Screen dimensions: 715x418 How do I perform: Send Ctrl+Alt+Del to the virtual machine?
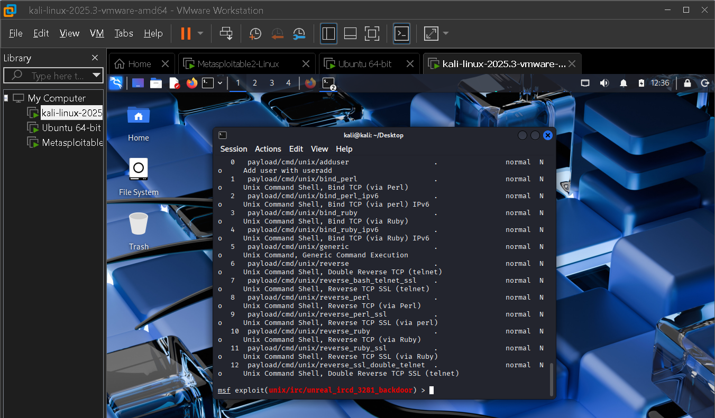[x=226, y=33]
